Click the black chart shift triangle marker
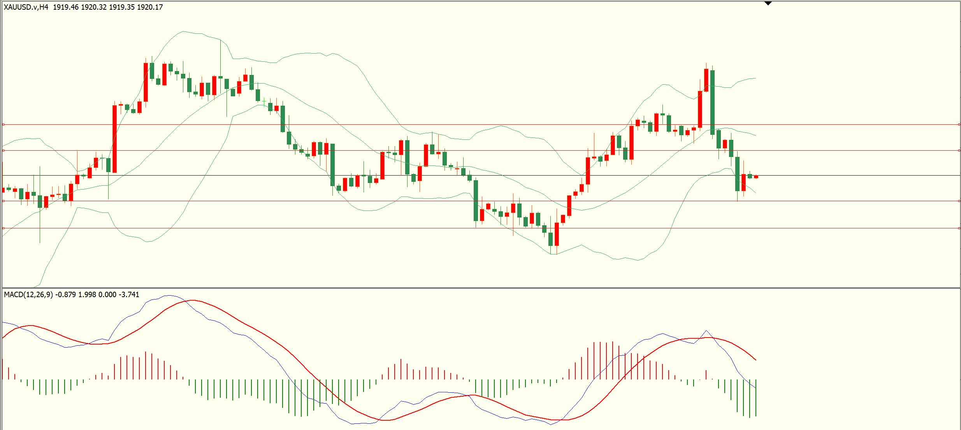 [768, 3]
